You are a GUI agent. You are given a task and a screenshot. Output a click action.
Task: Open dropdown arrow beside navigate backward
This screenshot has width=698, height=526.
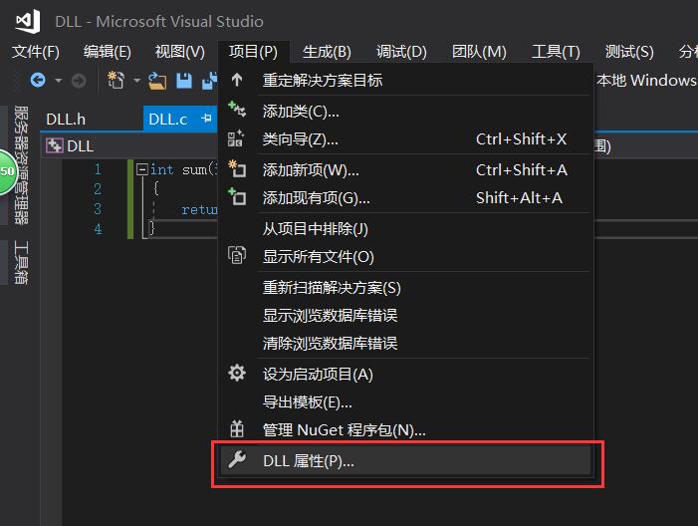point(59,81)
